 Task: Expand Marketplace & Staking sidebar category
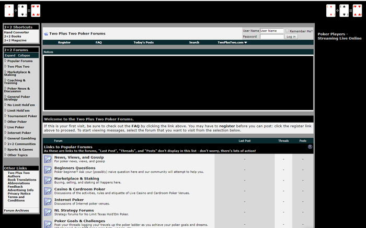[x=5, y=72]
